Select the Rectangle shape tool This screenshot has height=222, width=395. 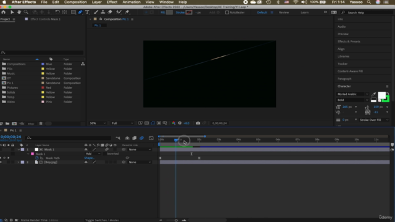click(x=73, y=12)
